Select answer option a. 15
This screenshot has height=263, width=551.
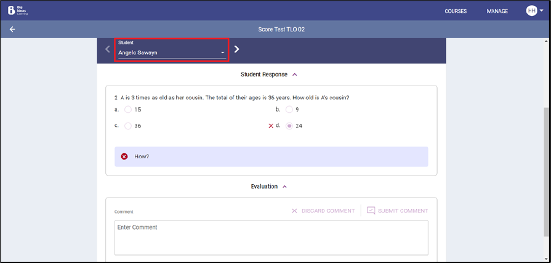click(128, 110)
